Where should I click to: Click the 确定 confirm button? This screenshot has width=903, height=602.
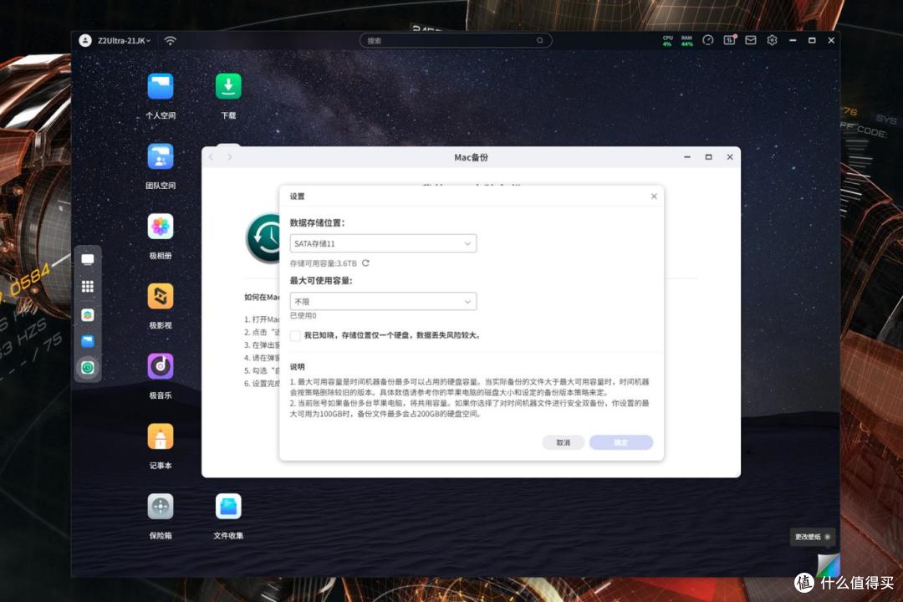click(620, 442)
